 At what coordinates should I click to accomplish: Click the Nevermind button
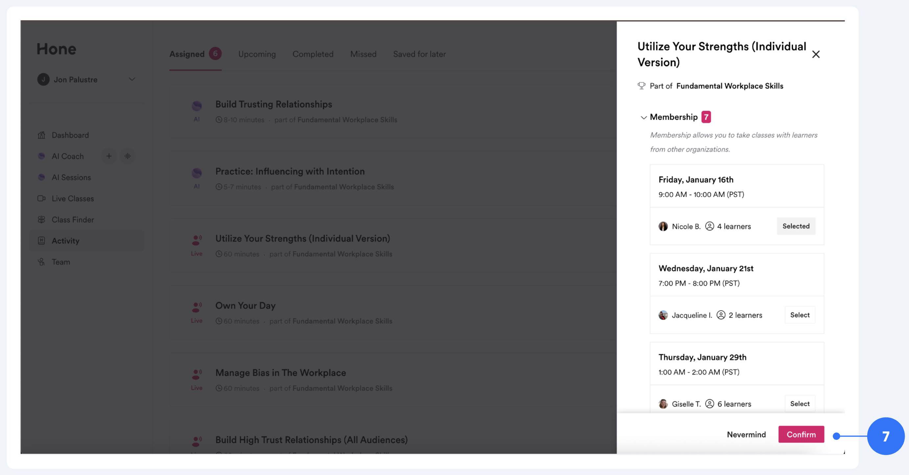tap(746, 435)
